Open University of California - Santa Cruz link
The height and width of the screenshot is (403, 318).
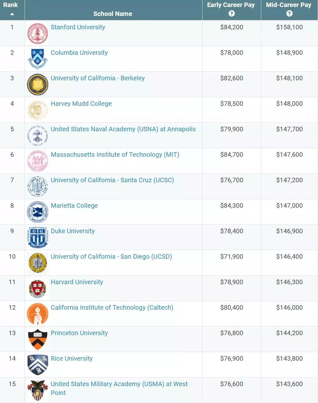pos(112,180)
